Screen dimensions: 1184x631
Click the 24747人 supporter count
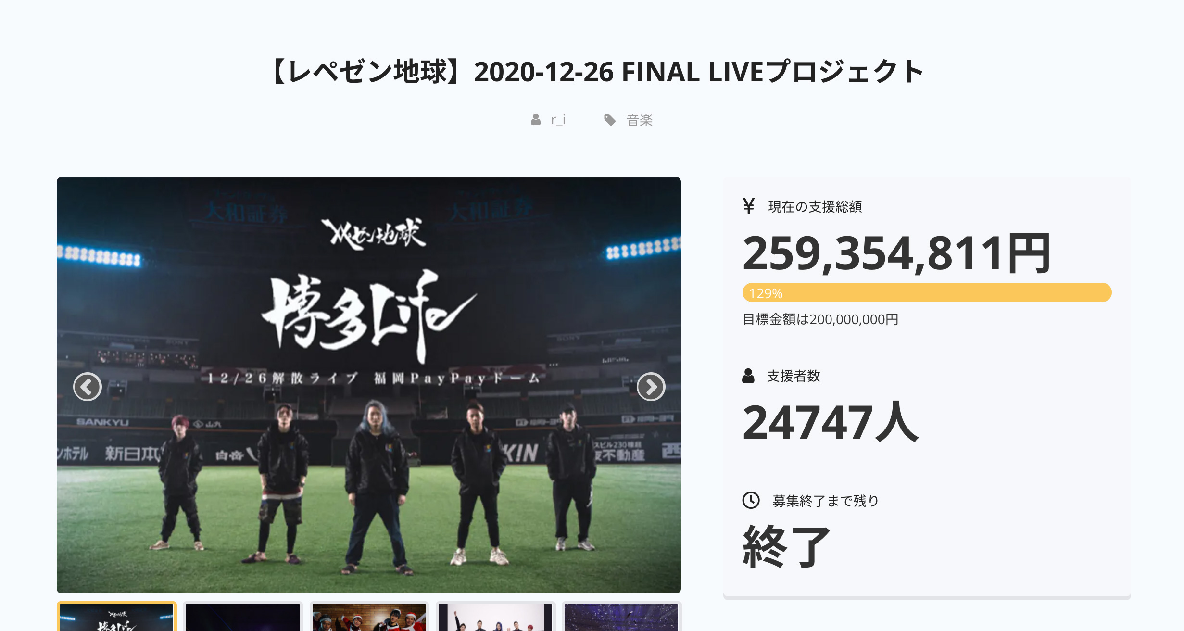pyautogui.click(x=831, y=422)
